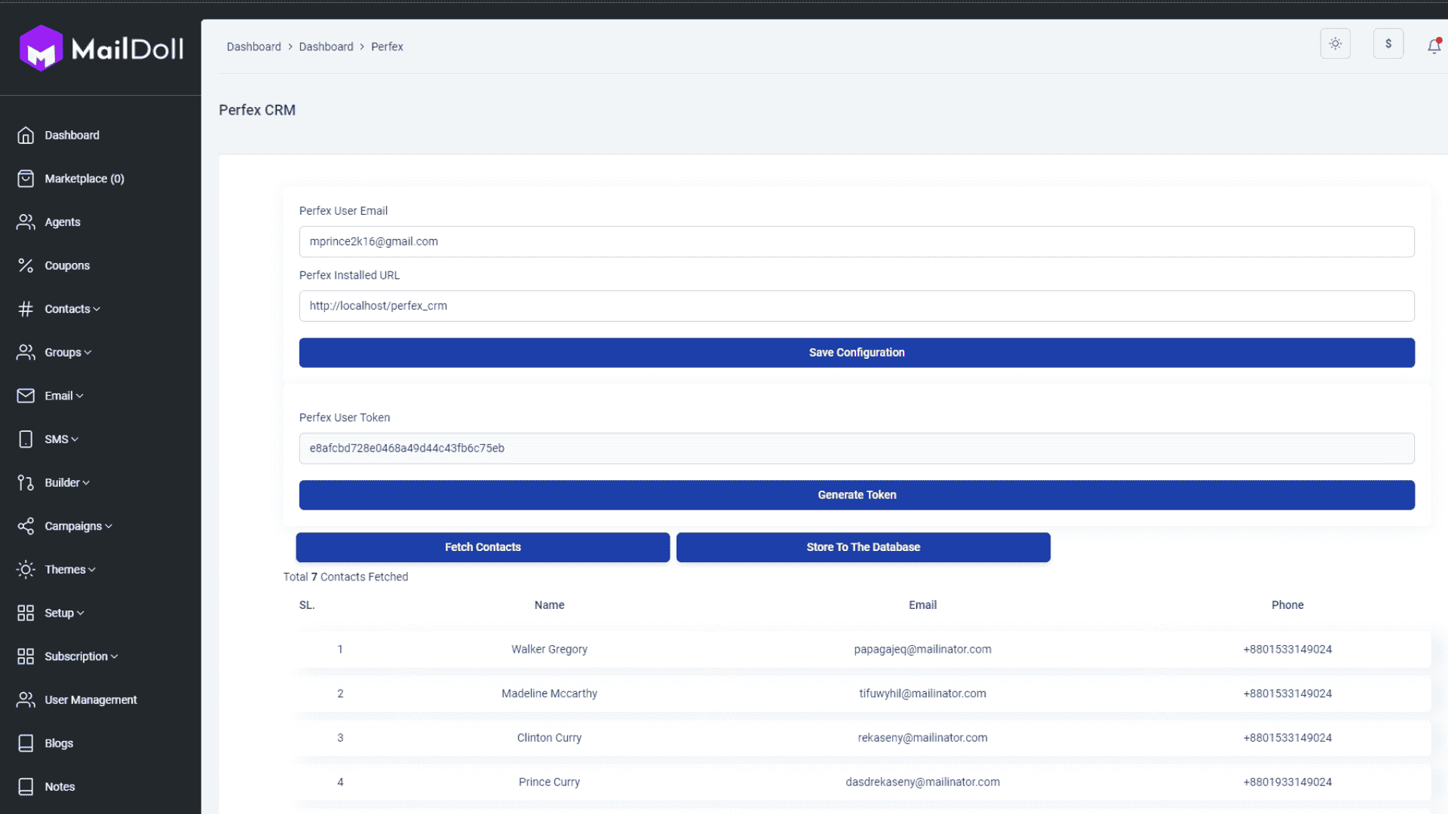Screen dimensions: 1448x814
Task: Click the Blogs book icon
Action: [26, 743]
